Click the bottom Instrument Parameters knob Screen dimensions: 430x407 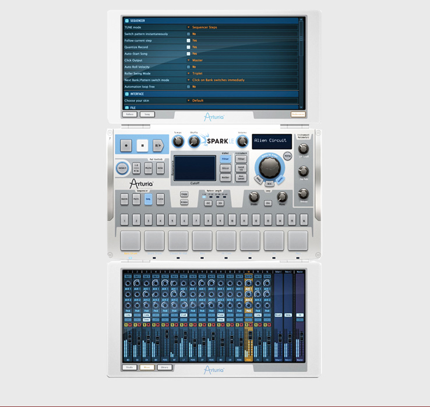point(304,194)
